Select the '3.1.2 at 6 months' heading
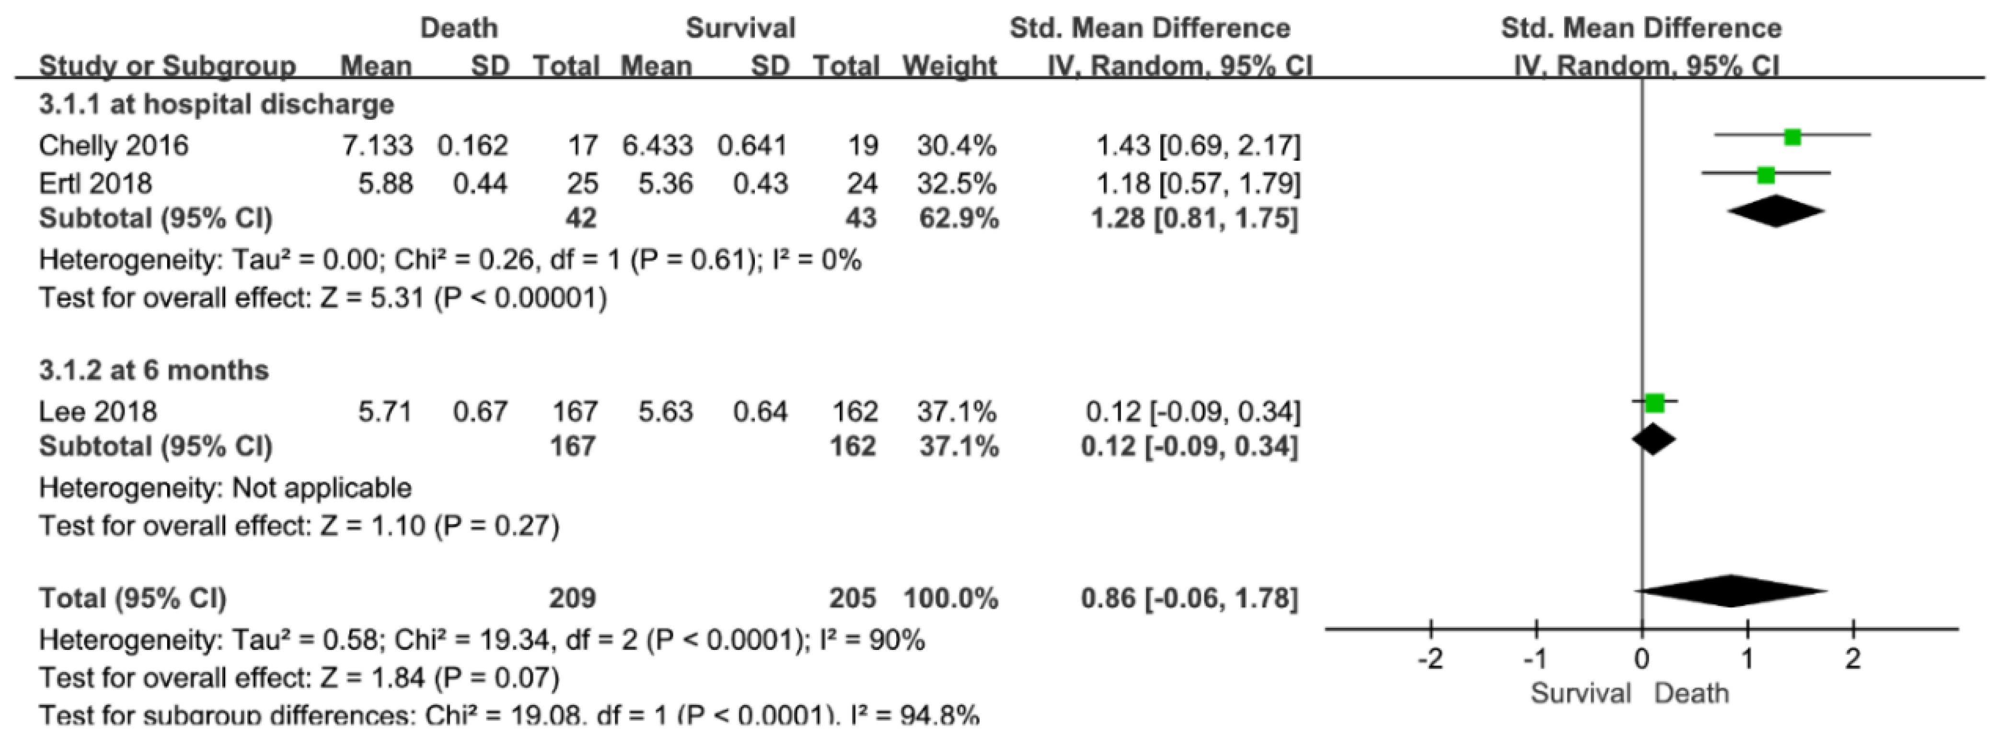2000x741 pixels. [154, 370]
